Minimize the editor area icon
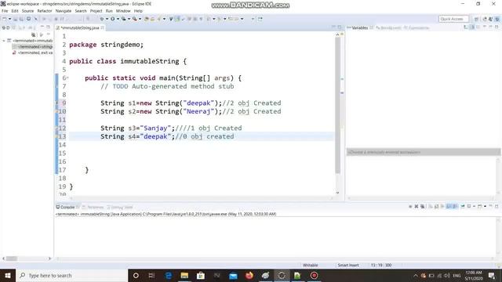 [333, 27]
